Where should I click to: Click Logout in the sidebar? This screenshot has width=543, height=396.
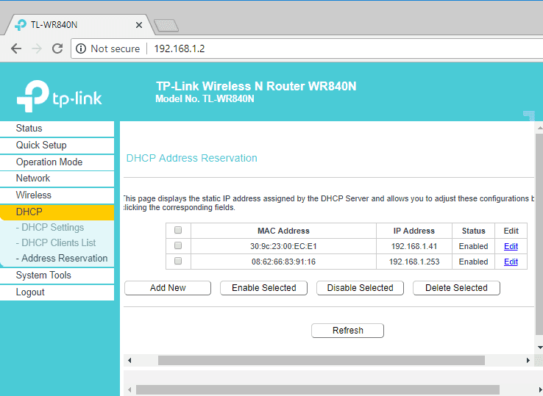pyautogui.click(x=57, y=292)
